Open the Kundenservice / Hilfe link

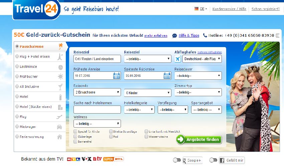pyautogui.click(x=229, y=9)
